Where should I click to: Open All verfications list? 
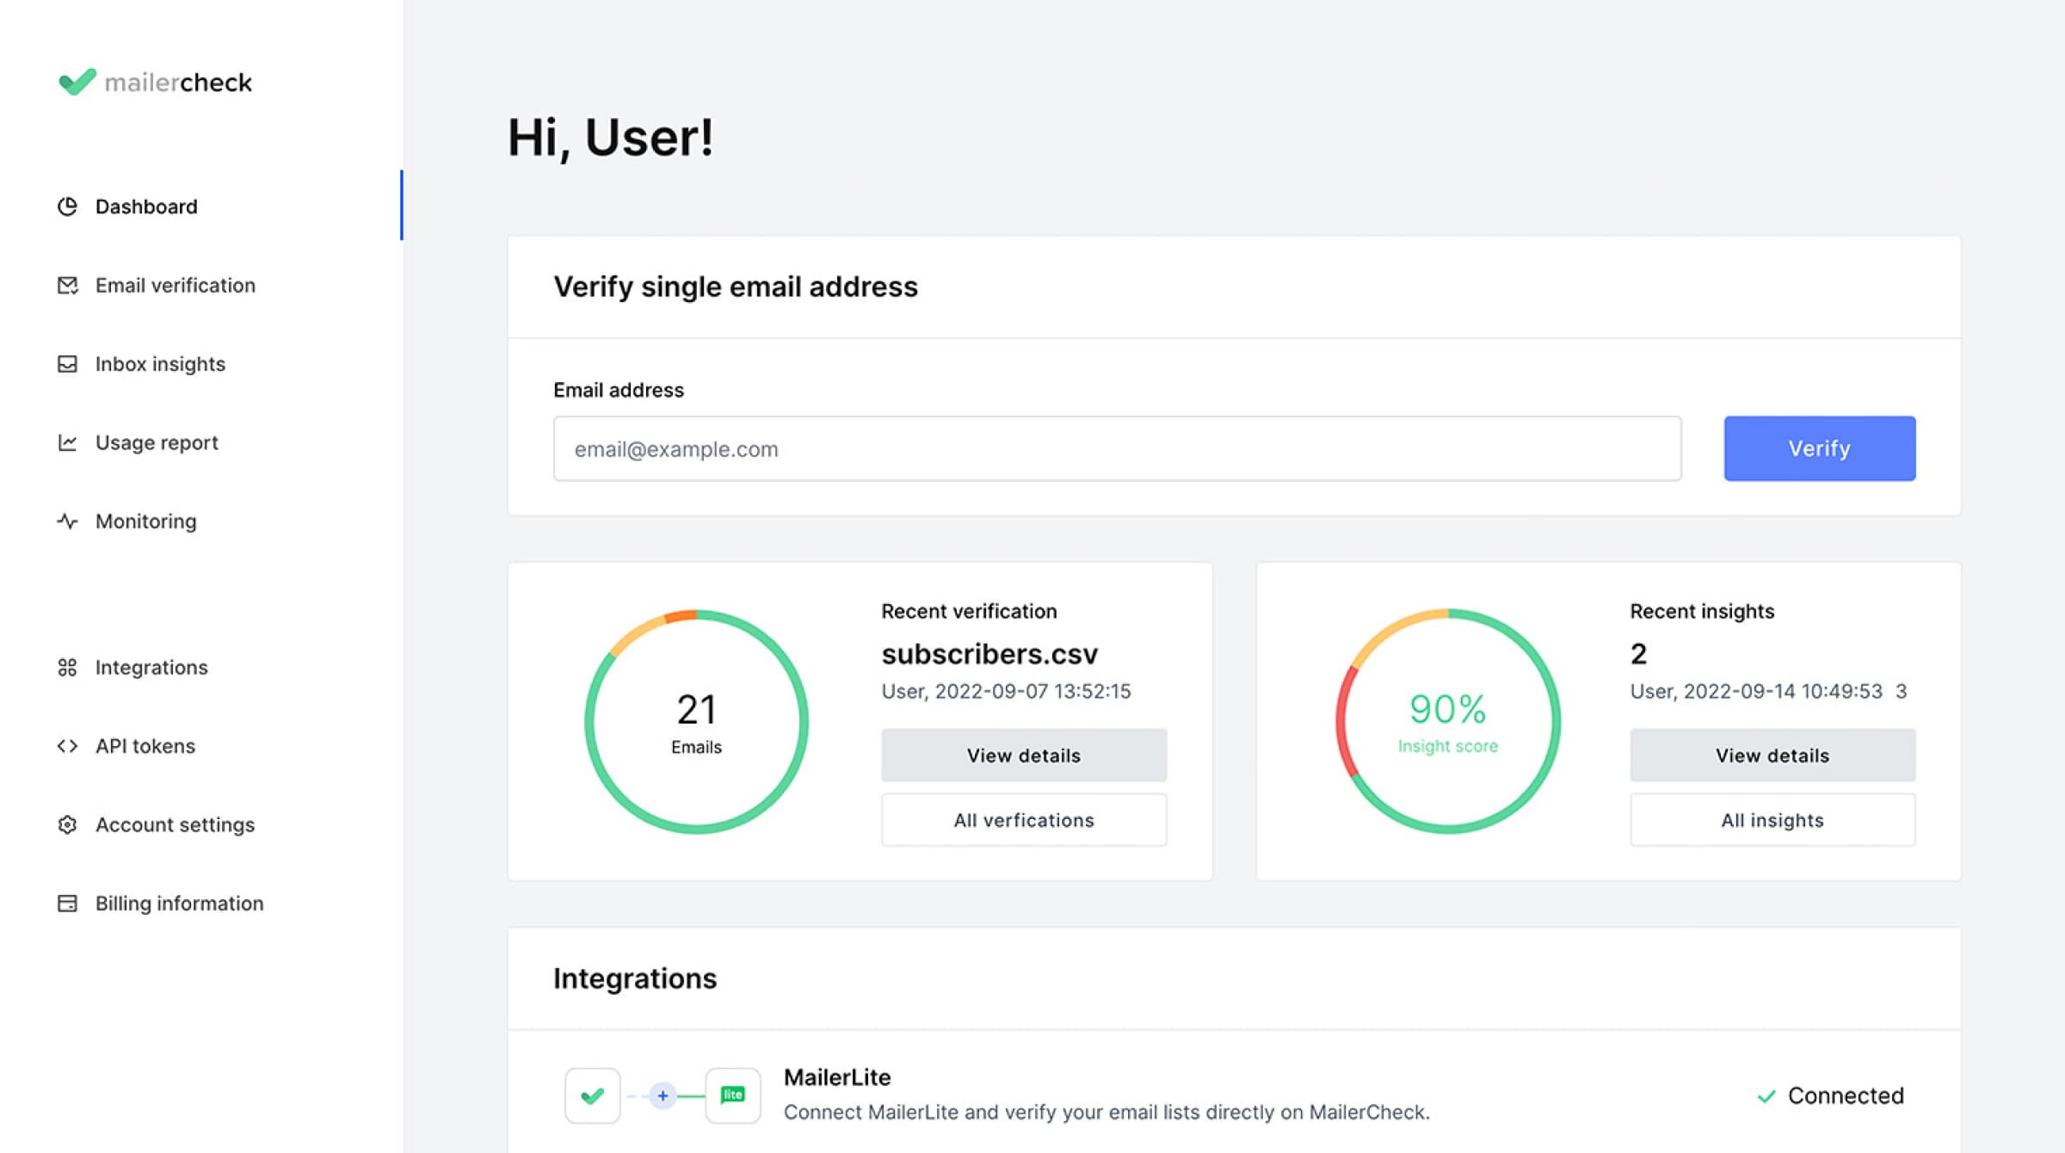[1024, 820]
